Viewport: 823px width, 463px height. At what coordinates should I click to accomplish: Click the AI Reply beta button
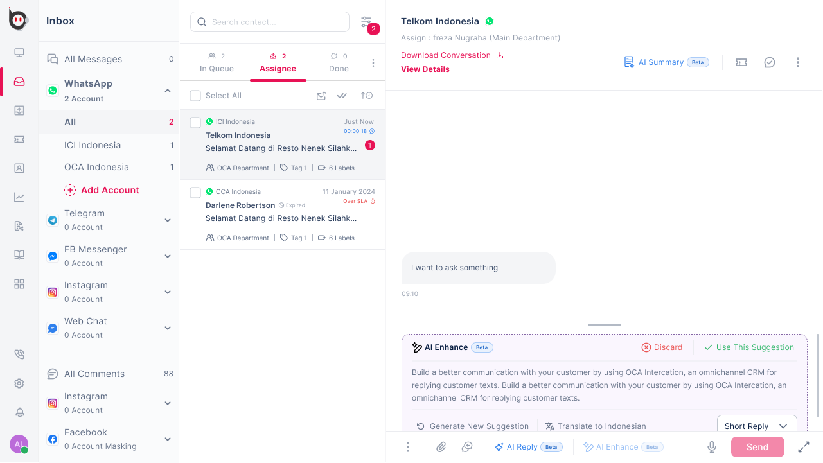(529, 447)
